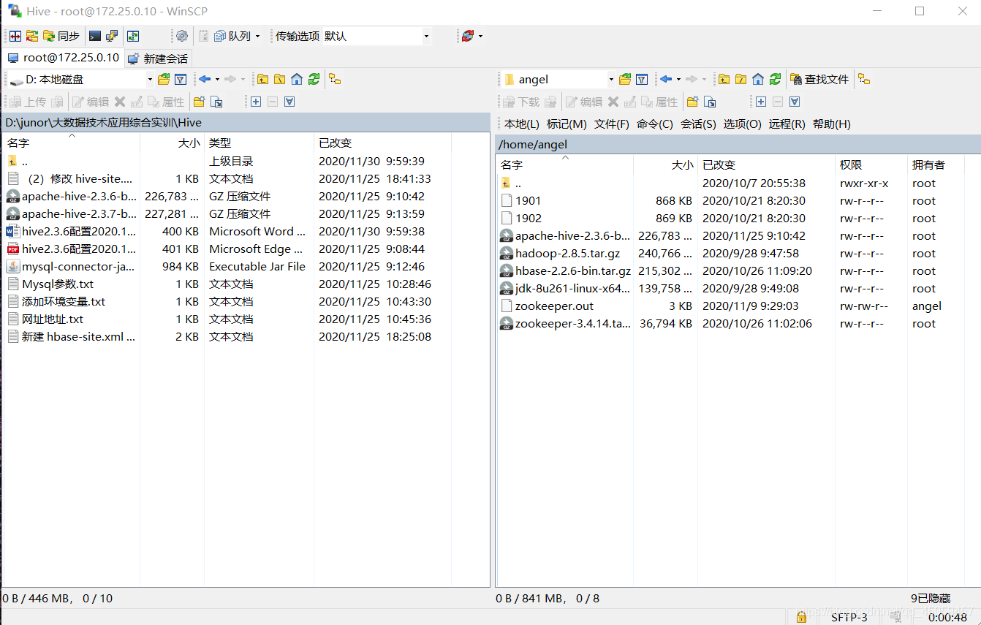
Task: Open the 帮助(H) menu
Action: click(x=832, y=124)
